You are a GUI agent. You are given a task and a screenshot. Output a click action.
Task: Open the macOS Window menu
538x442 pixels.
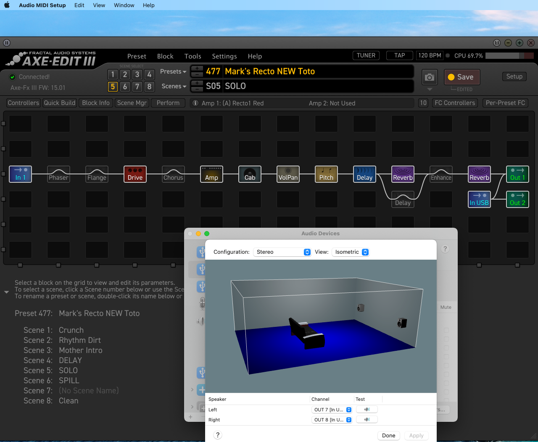[124, 5]
